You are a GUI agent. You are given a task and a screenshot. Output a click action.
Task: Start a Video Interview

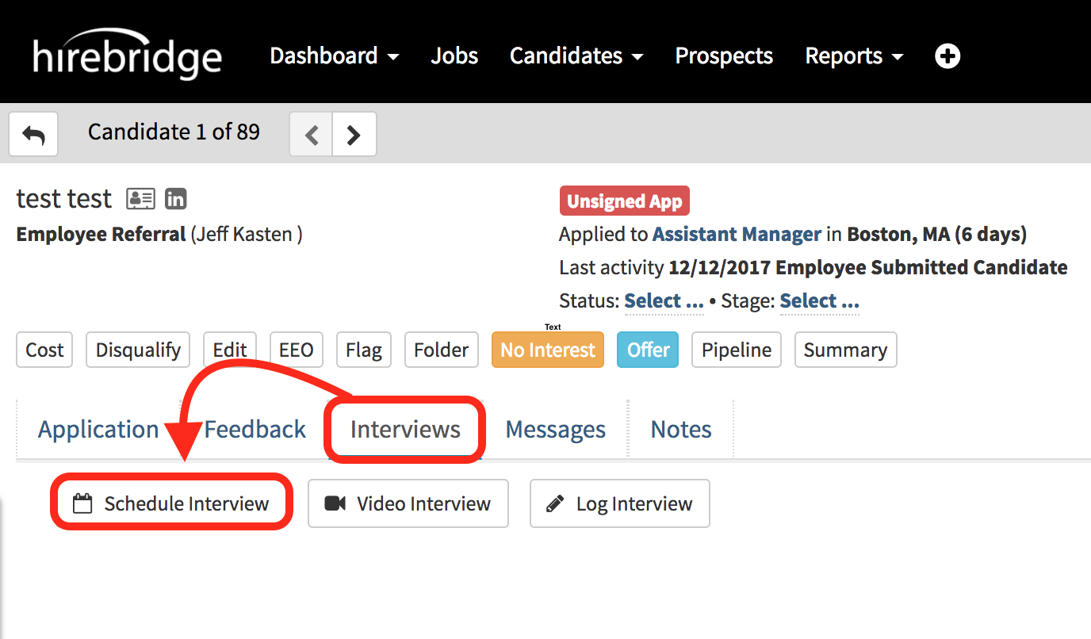coord(408,503)
